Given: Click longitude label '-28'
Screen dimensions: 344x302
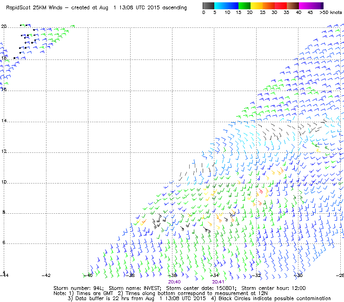Looking at the screenshot, I should click(340, 275).
